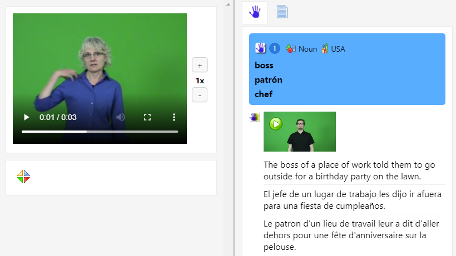Select the word patrón
This screenshot has height=256, width=456.
click(x=269, y=80)
